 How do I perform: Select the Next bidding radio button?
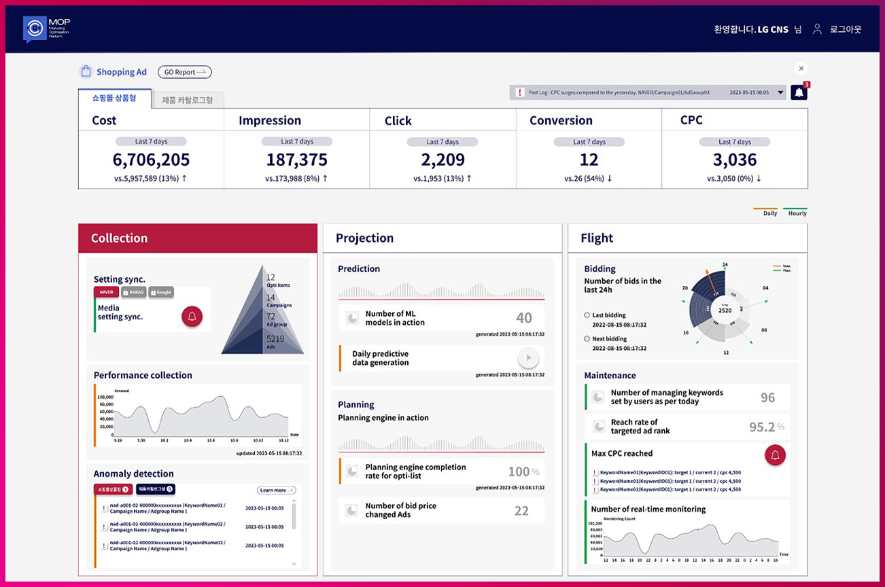[x=587, y=338]
